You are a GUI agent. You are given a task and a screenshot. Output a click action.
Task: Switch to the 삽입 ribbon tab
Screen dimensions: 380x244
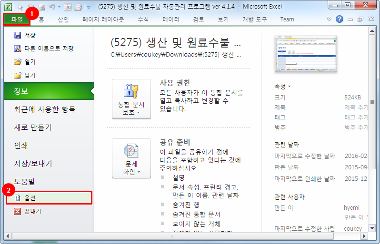[x=63, y=20]
